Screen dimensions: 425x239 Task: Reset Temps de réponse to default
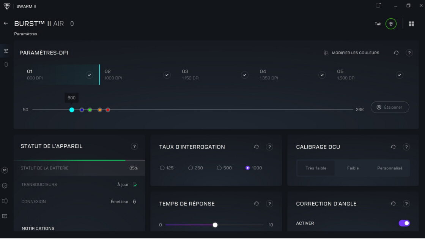[x=256, y=203]
